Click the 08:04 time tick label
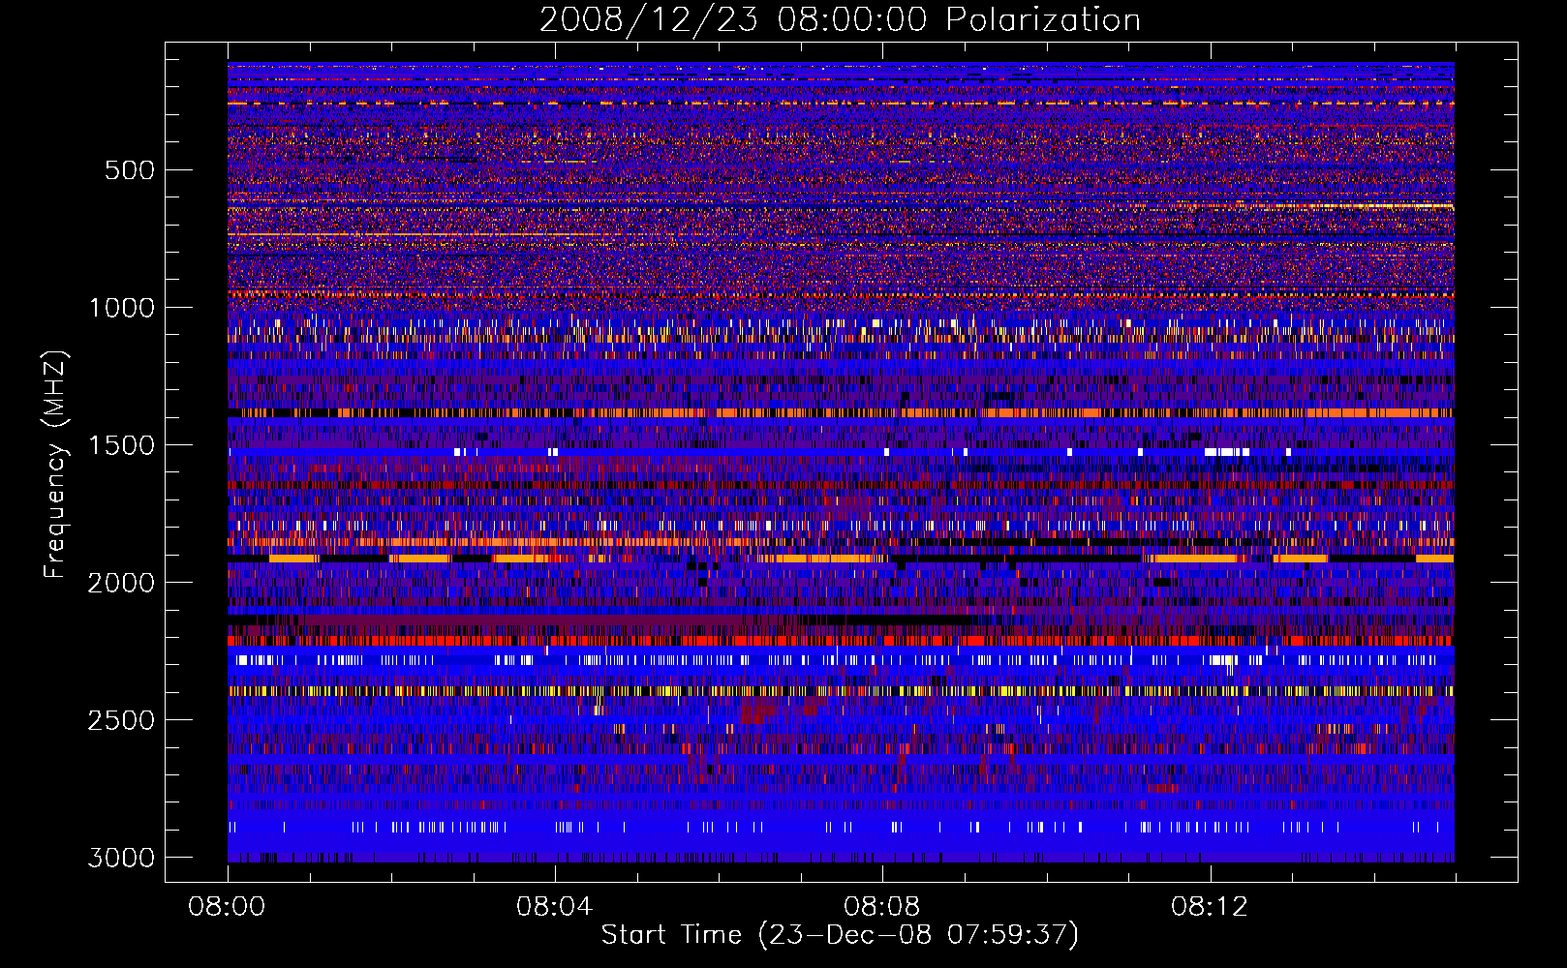Screen dimensions: 1567x968 pyautogui.click(x=555, y=907)
